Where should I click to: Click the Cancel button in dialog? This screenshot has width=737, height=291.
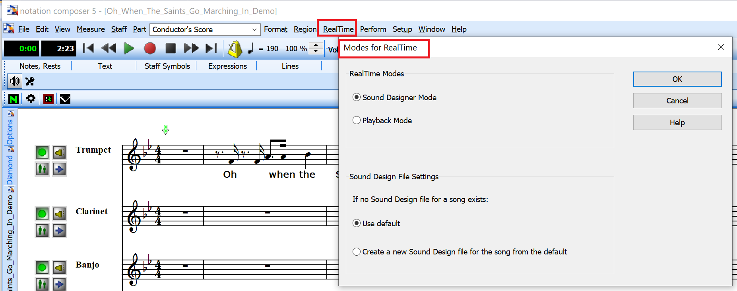pos(677,101)
